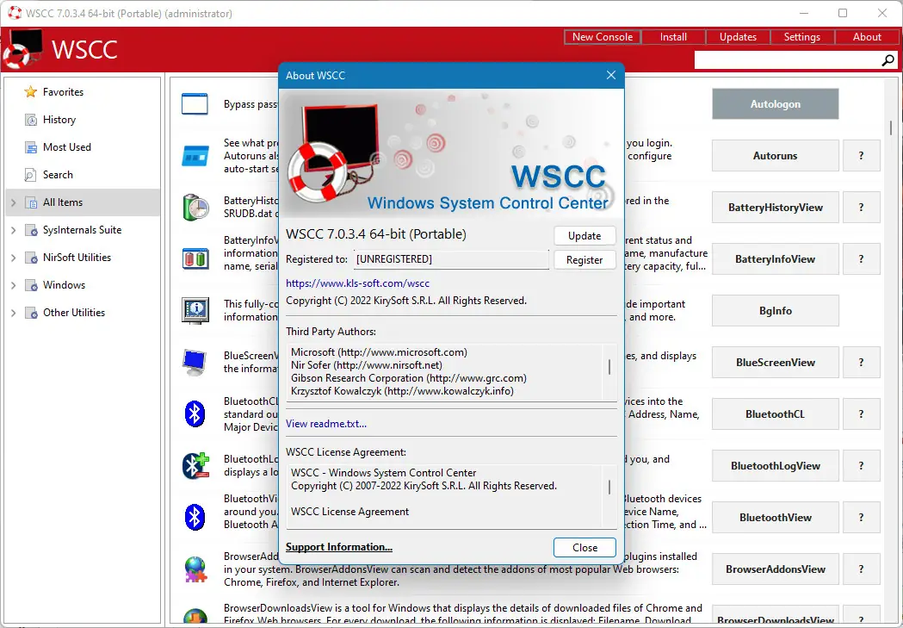Click the search magnifier icon in header
Viewport: 903px width, 628px height.
coord(888,60)
